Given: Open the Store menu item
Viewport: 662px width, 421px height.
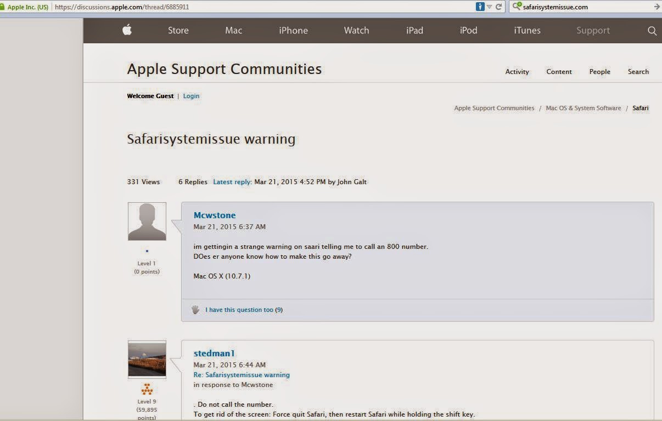Looking at the screenshot, I should tap(178, 31).
